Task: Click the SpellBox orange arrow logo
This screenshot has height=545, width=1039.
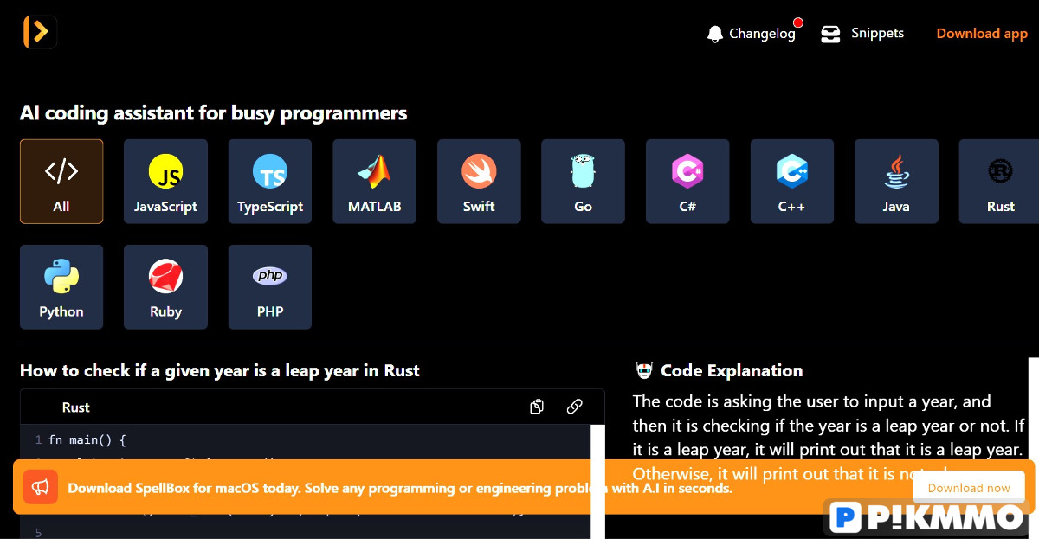Action: tap(40, 32)
